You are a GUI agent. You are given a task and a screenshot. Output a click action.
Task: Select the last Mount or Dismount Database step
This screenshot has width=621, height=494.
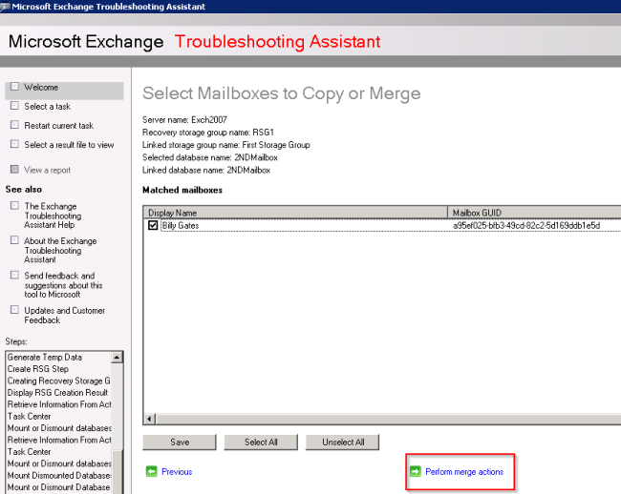pos(58,487)
